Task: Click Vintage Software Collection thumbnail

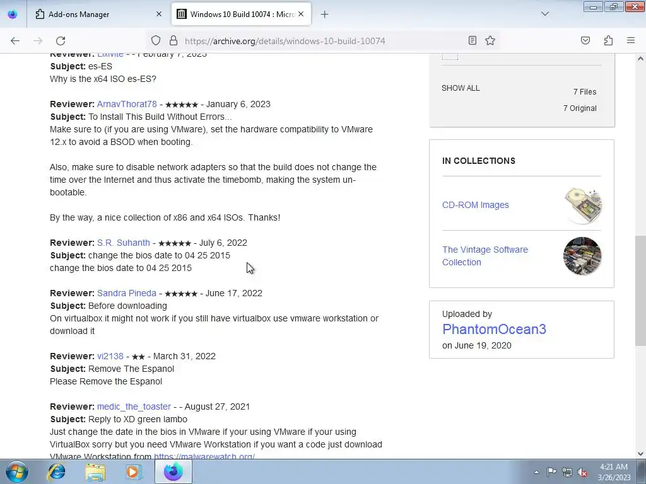Action: point(582,256)
